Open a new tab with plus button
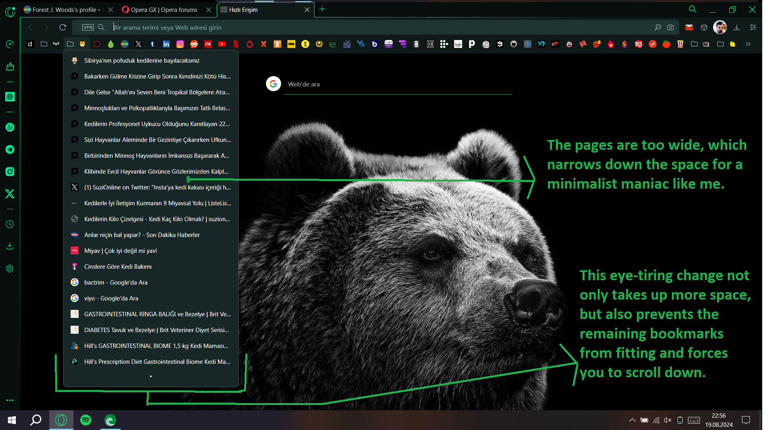Image resolution: width=765 pixels, height=430 pixels. pos(322,9)
